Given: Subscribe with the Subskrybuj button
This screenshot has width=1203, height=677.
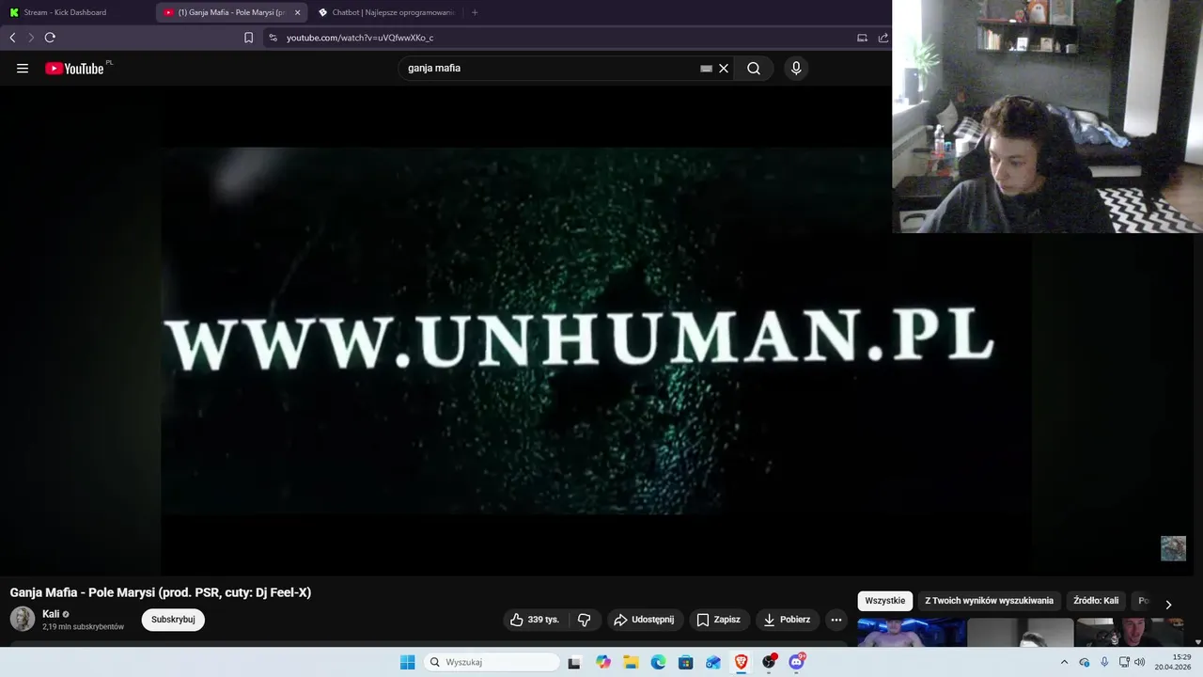Looking at the screenshot, I should [x=173, y=620].
